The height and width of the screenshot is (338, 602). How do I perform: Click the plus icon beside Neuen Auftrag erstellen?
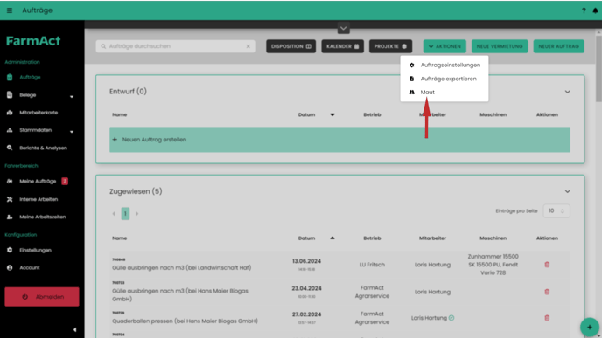(x=115, y=140)
